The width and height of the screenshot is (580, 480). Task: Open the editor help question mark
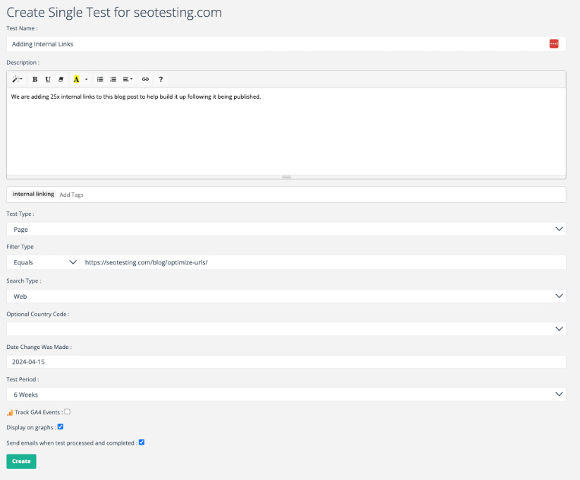coord(161,79)
